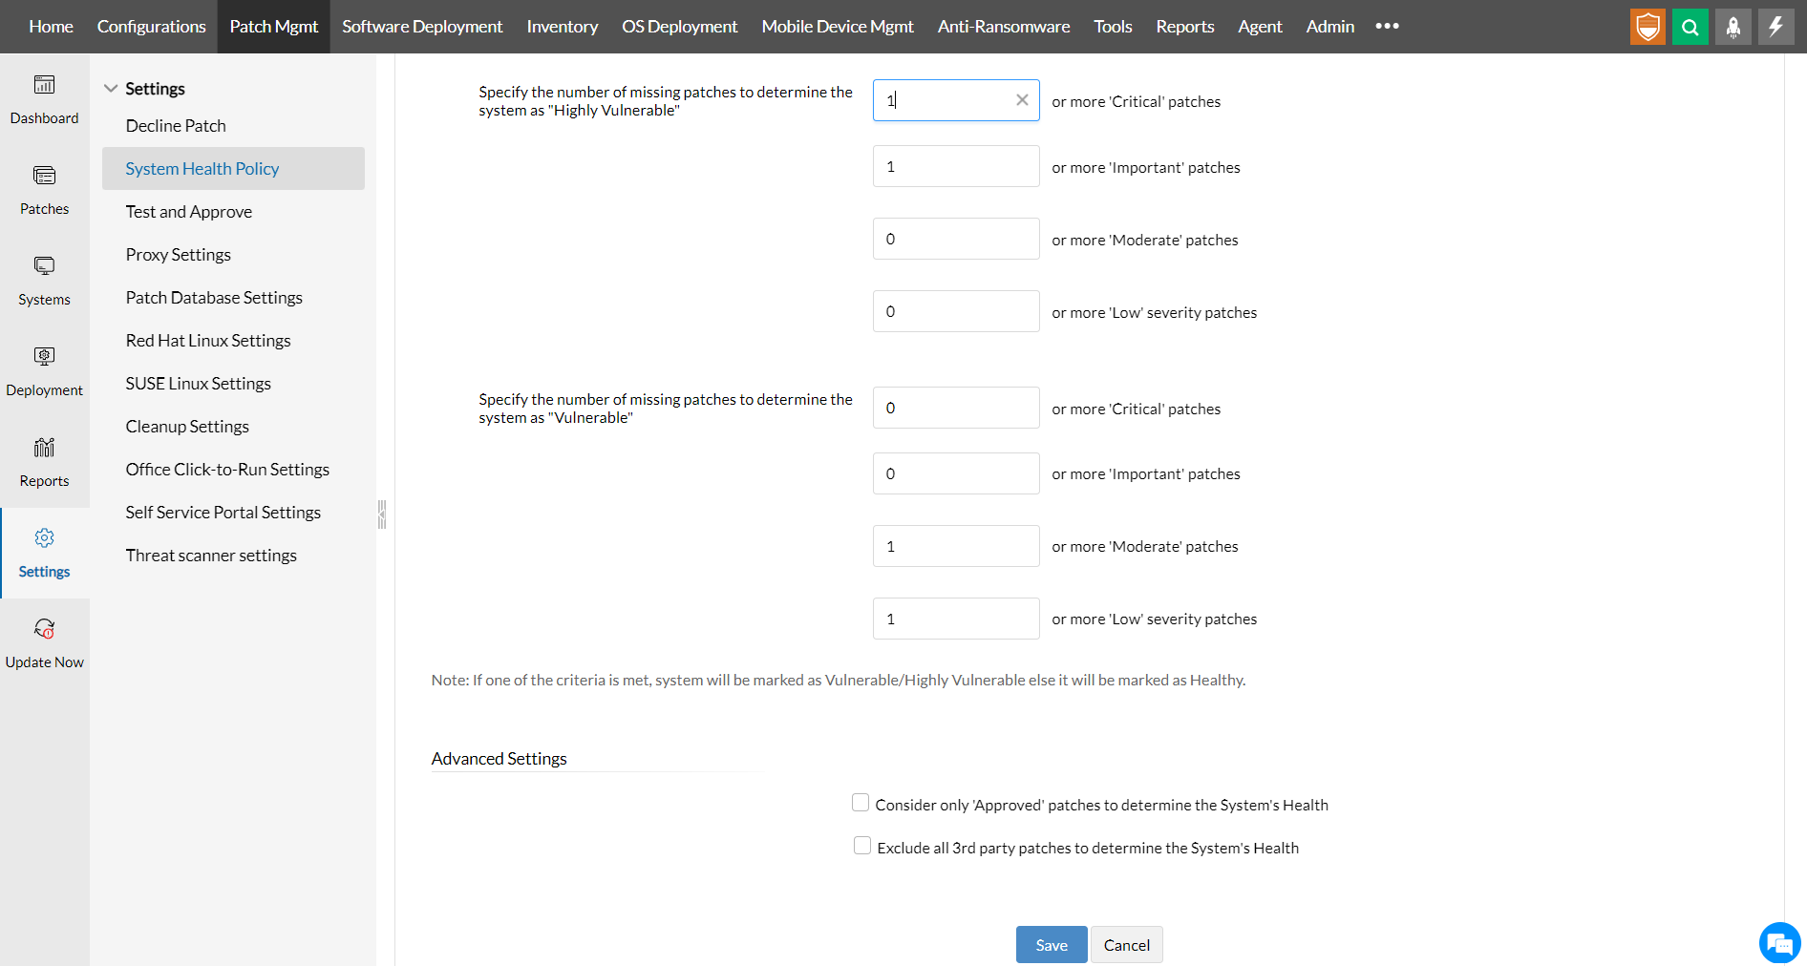Focus Highly Vulnerable 'Important' patches field
Viewport: 1807px width, 966px height.
pos(956,166)
